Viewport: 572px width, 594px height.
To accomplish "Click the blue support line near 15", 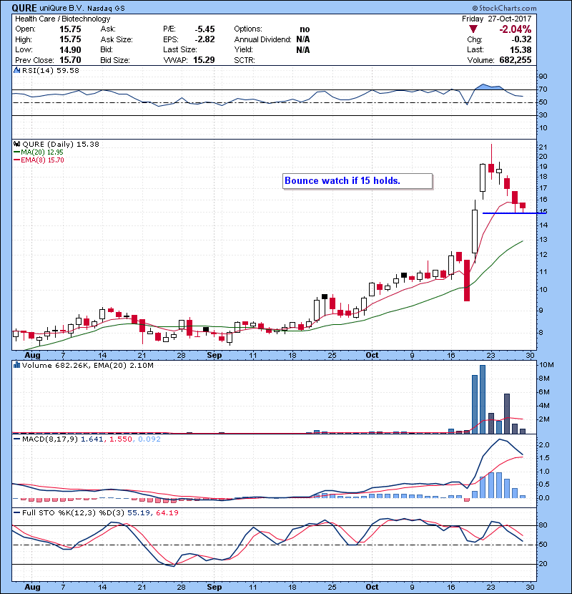I will pyautogui.click(x=515, y=213).
